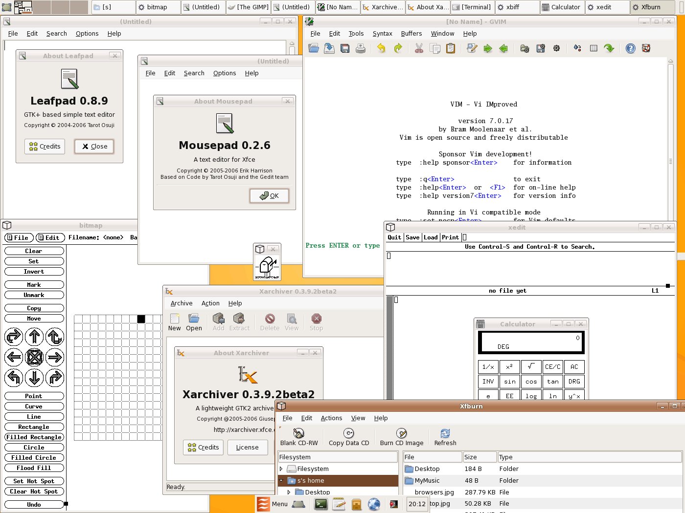This screenshot has height=513, width=685.
Task: Select Set Hot Spot mode in bitmap
Action: (34, 481)
